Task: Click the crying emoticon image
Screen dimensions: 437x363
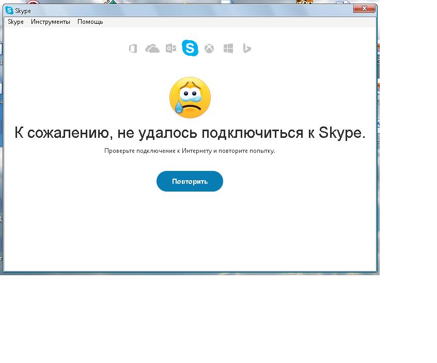Action: point(190,98)
